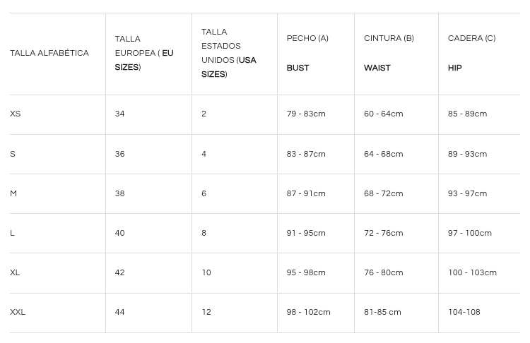Select the 104-108 hip cell

[x=464, y=312]
